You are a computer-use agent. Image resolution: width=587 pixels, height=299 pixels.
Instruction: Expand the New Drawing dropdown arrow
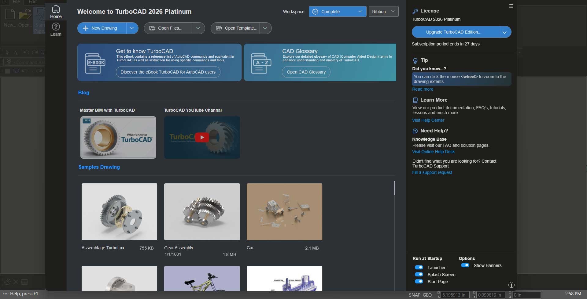(132, 28)
